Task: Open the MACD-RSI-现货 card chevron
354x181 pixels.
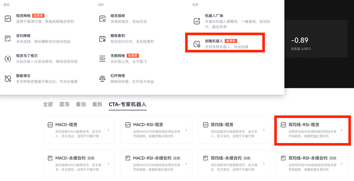Action: coord(186,130)
